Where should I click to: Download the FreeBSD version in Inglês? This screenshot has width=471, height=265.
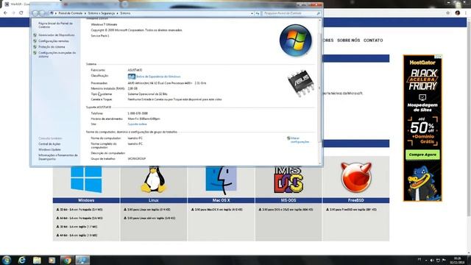point(352,209)
